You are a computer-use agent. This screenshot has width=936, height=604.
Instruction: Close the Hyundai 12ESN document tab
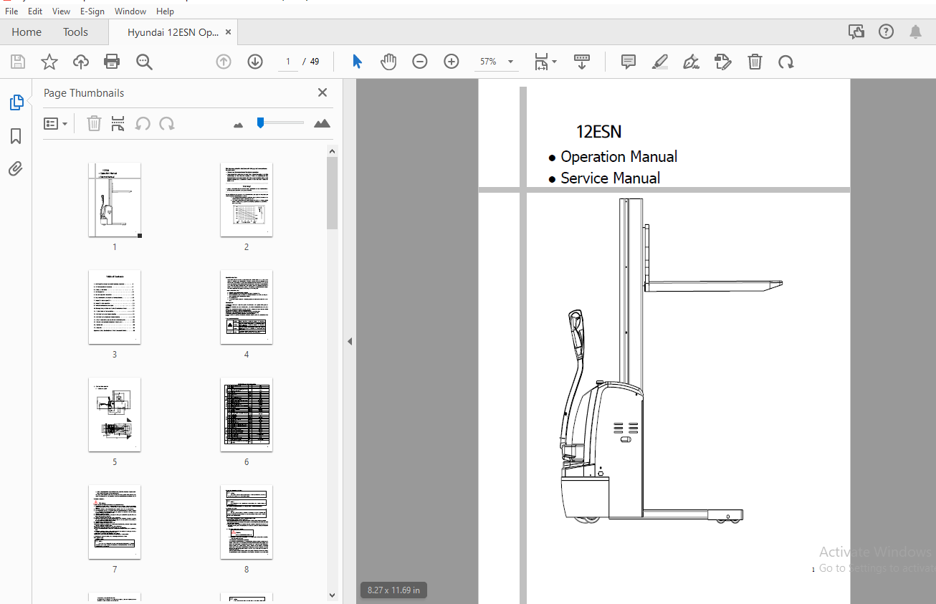(x=228, y=32)
